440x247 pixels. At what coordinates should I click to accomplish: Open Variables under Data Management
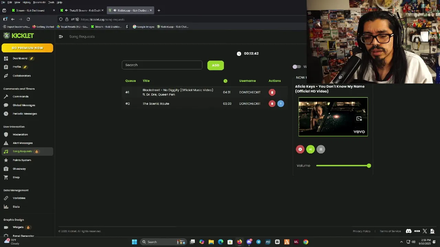coord(19,198)
